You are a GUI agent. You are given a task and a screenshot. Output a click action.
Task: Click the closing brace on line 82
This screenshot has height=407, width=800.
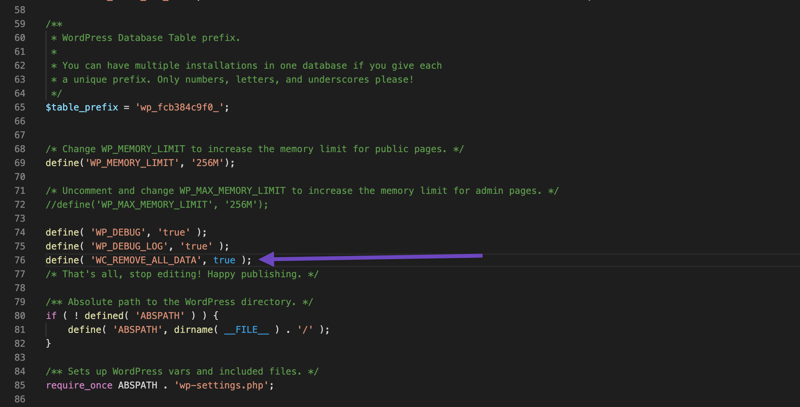point(48,344)
